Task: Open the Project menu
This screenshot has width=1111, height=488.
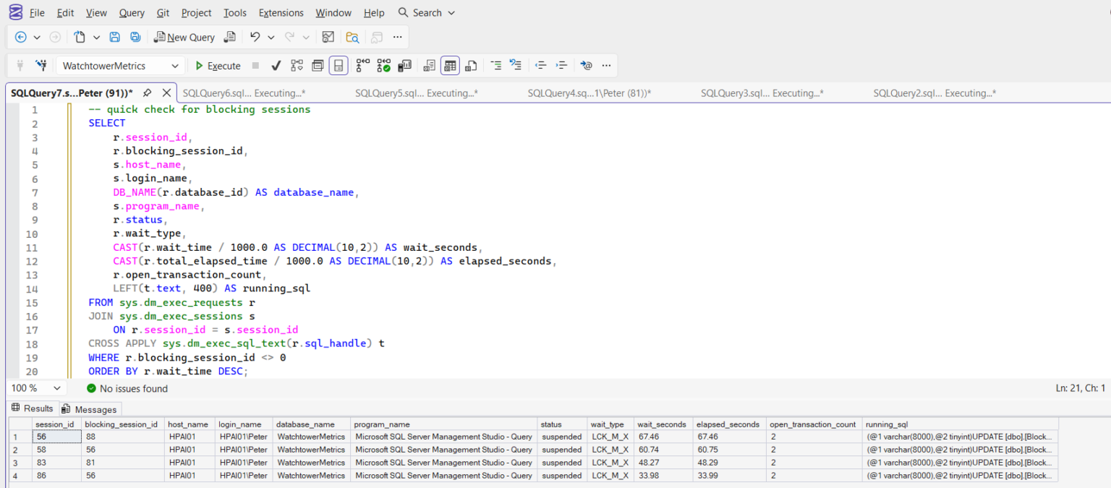Action: coord(196,13)
